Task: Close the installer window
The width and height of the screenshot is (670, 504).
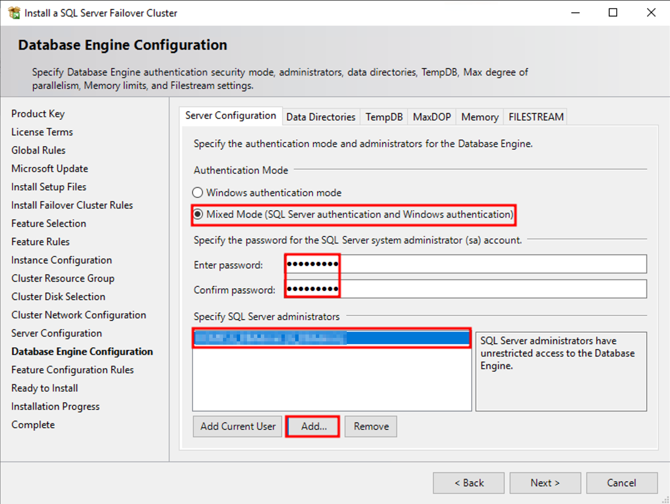Action: (651, 13)
